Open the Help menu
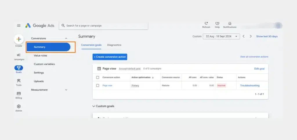 pyautogui.click(x=217, y=25)
